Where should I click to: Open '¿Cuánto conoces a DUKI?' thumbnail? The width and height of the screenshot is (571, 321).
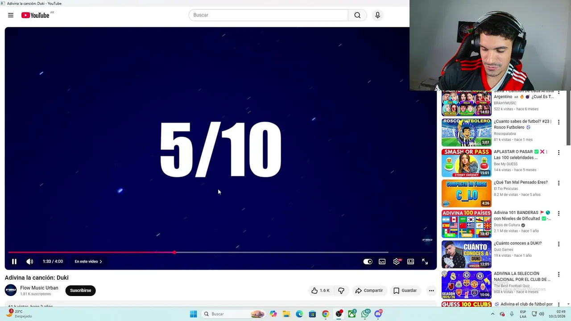[x=467, y=254]
